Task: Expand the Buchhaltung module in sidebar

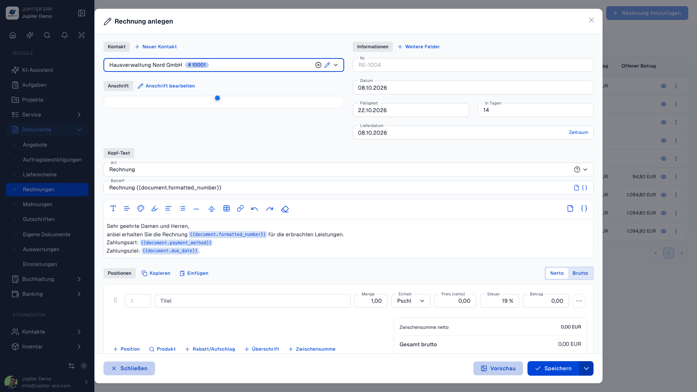Action: tap(47, 279)
